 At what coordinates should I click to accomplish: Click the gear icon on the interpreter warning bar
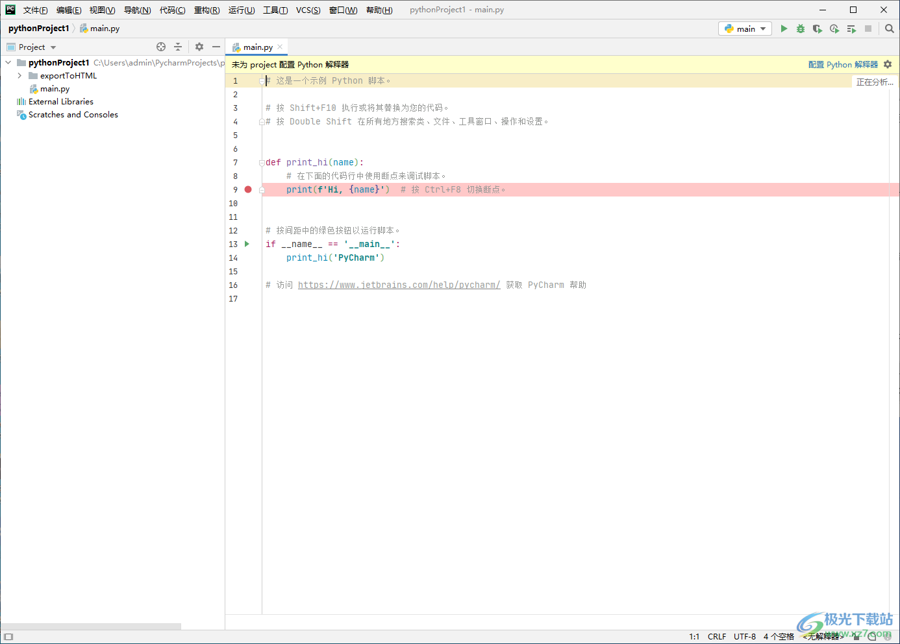[888, 64]
